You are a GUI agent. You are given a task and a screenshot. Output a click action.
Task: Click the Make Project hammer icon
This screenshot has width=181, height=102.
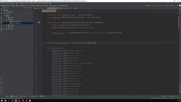click(x=144, y=6)
